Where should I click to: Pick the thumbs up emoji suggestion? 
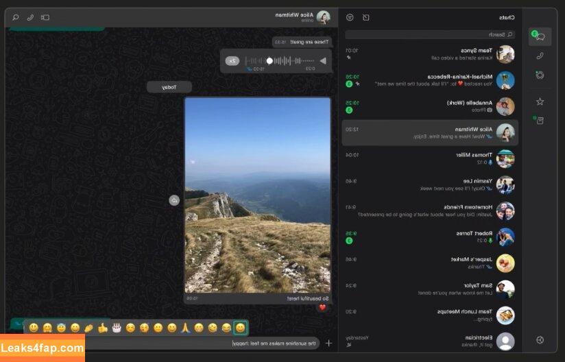pos(103,328)
